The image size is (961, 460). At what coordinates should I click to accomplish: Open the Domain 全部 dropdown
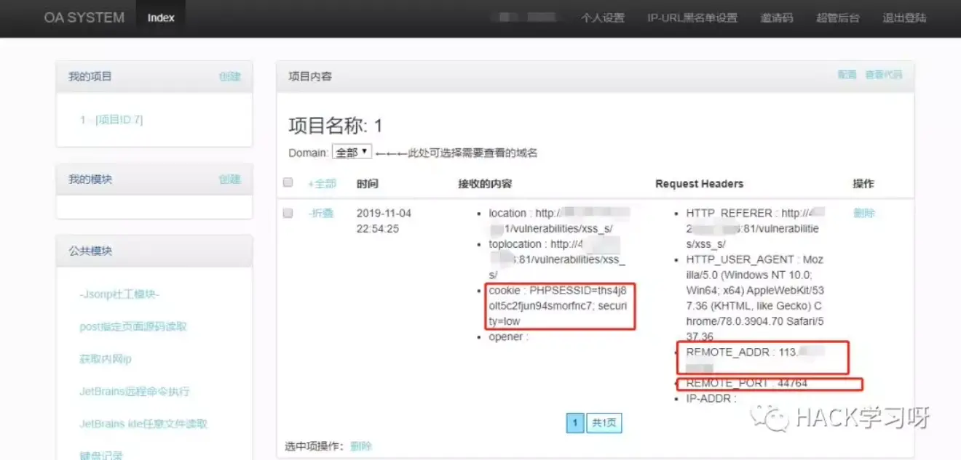(352, 153)
